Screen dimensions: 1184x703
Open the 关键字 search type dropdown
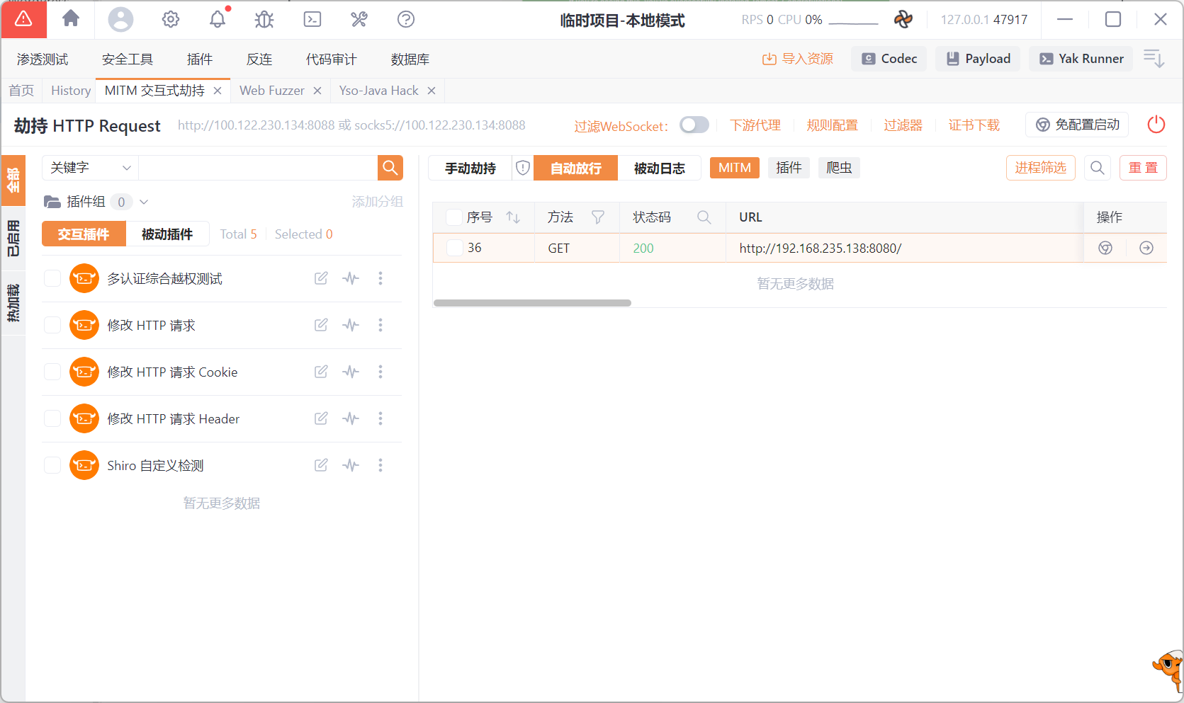(90, 168)
